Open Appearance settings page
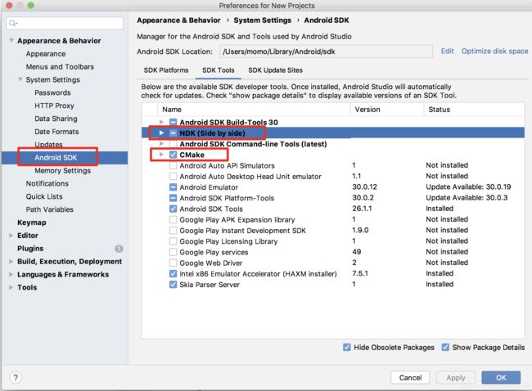Image resolution: width=532 pixels, height=391 pixels. (46, 54)
